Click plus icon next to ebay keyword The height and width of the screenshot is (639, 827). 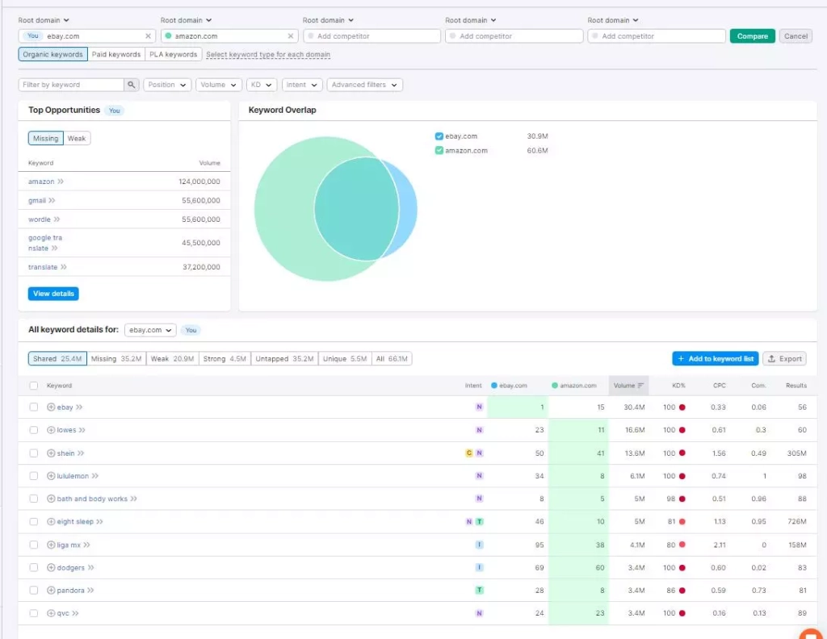(51, 407)
